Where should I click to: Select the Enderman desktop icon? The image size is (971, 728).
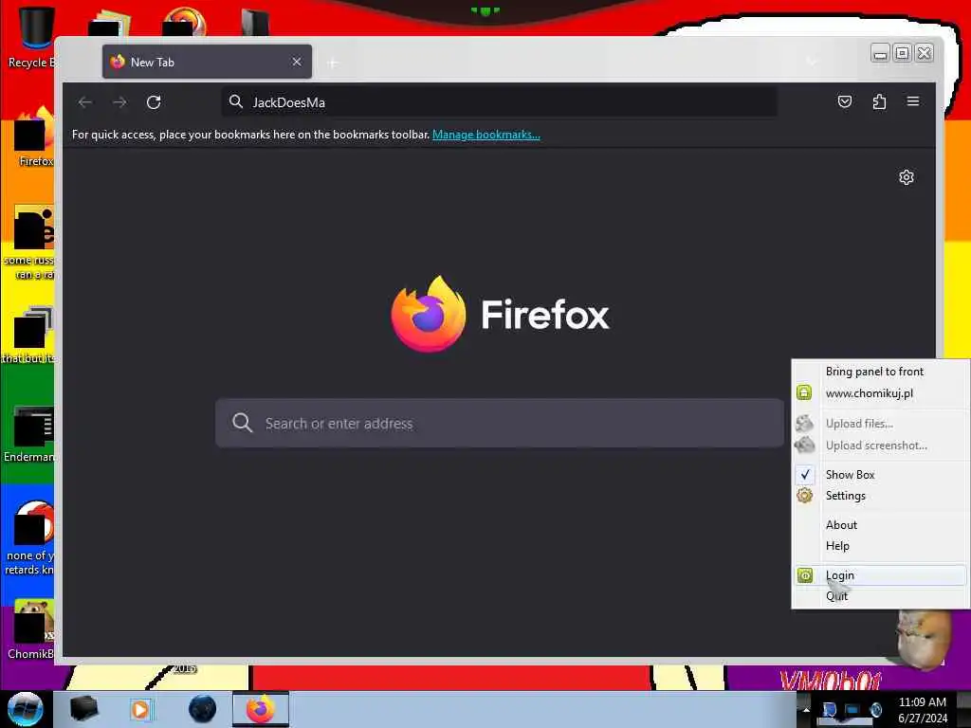click(x=31, y=433)
